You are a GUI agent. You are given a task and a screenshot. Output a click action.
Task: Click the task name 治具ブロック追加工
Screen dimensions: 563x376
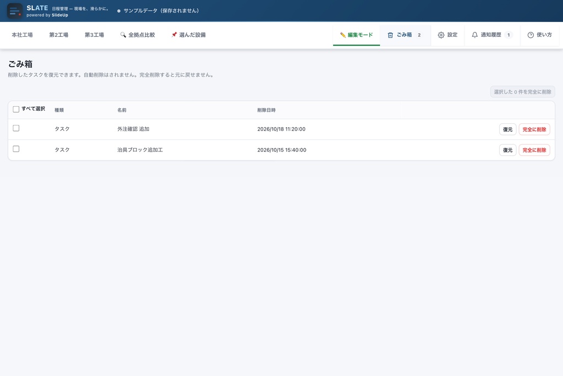coord(140,150)
